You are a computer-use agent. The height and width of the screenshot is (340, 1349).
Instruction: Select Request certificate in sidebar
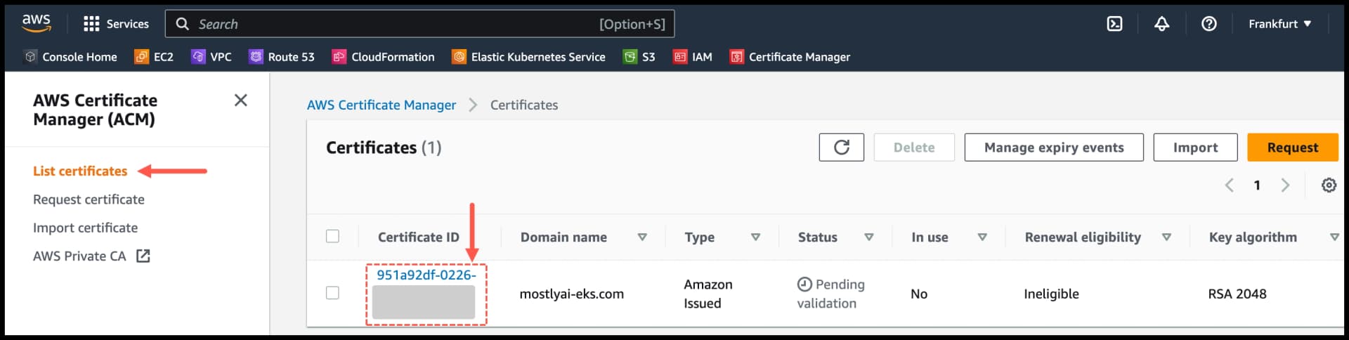pyautogui.click(x=89, y=200)
